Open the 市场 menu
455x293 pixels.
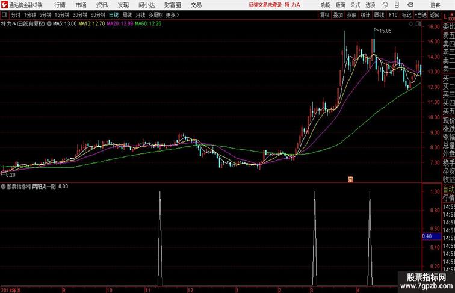pyautogui.click(x=81, y=5)
